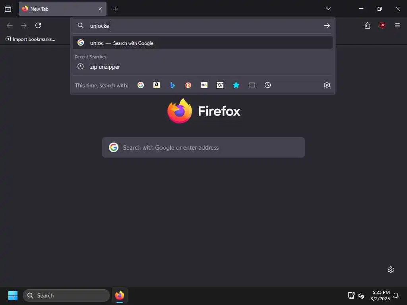Search this time with Google
407x305 pixels.
click(141, 85)
